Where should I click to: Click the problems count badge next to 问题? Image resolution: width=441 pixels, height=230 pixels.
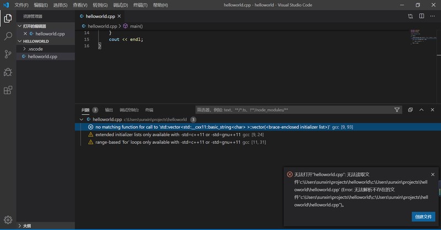(x=95, y=110)
